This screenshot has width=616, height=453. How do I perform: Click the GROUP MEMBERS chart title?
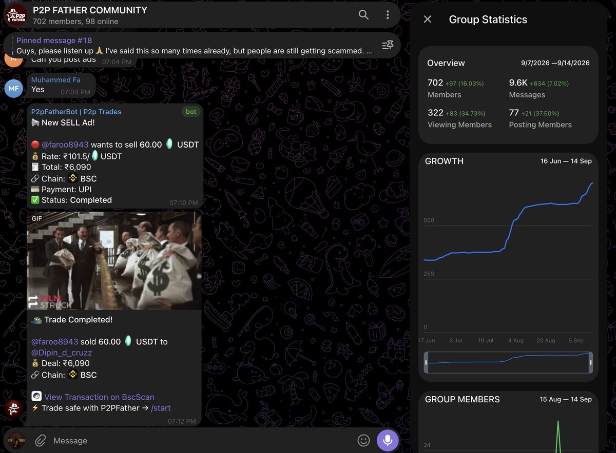(x=462, y=399)
